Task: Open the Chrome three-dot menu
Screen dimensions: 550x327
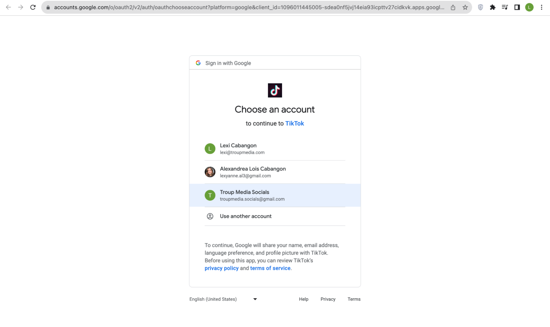Action: point(542,7)
